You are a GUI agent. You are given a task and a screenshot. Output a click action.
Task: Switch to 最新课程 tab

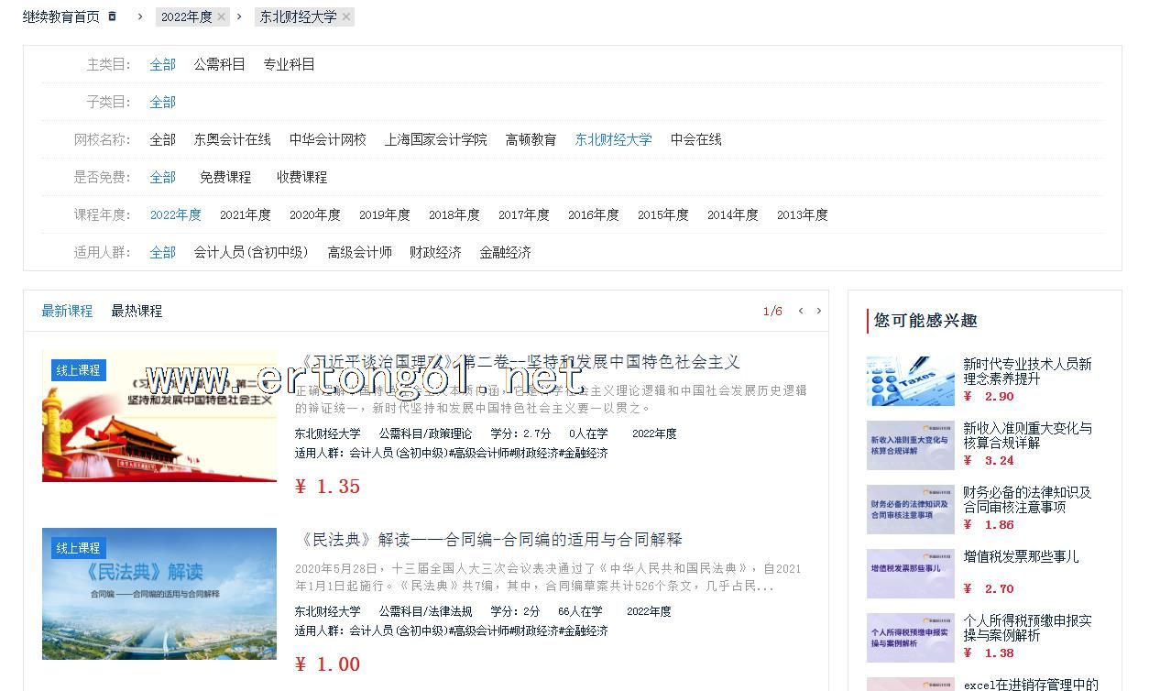point(67,311)
